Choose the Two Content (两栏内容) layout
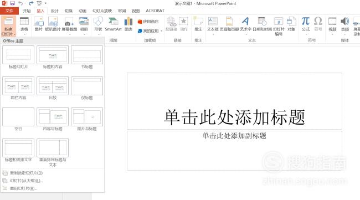This screenshot has height=200, width=360. pyautogui.click(x=18, y=89)
